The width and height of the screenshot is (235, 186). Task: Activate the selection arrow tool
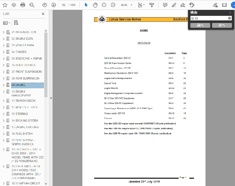pyautogui.click(x=86, y=5)
